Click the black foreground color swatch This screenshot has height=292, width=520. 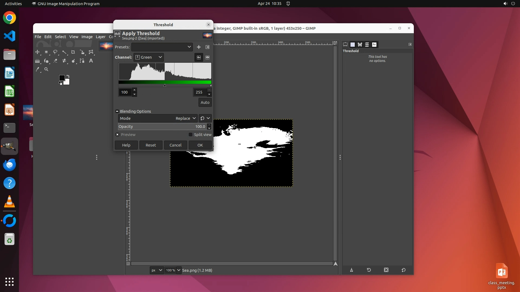(62, 78)
